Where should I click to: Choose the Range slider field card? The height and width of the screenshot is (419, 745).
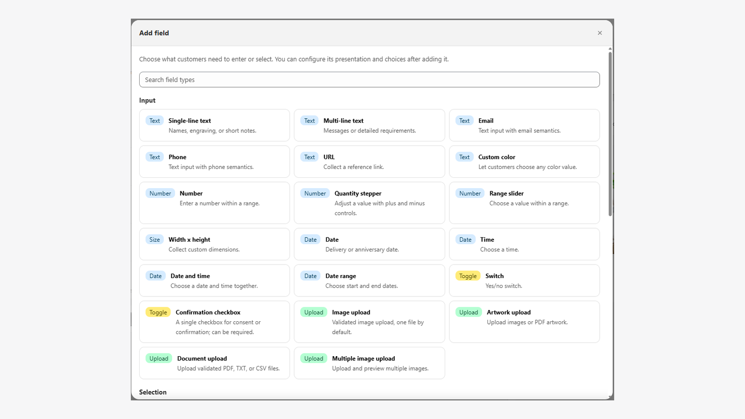(x=524, y=203)
